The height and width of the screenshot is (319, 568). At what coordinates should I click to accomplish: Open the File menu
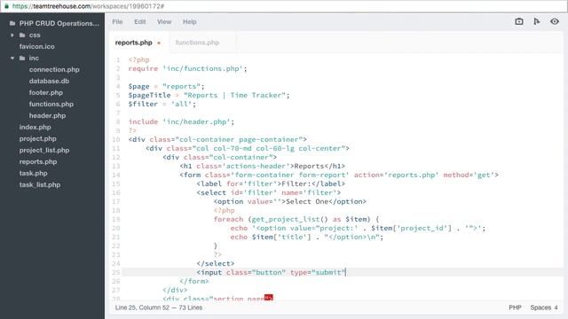[x=117, y=22]
